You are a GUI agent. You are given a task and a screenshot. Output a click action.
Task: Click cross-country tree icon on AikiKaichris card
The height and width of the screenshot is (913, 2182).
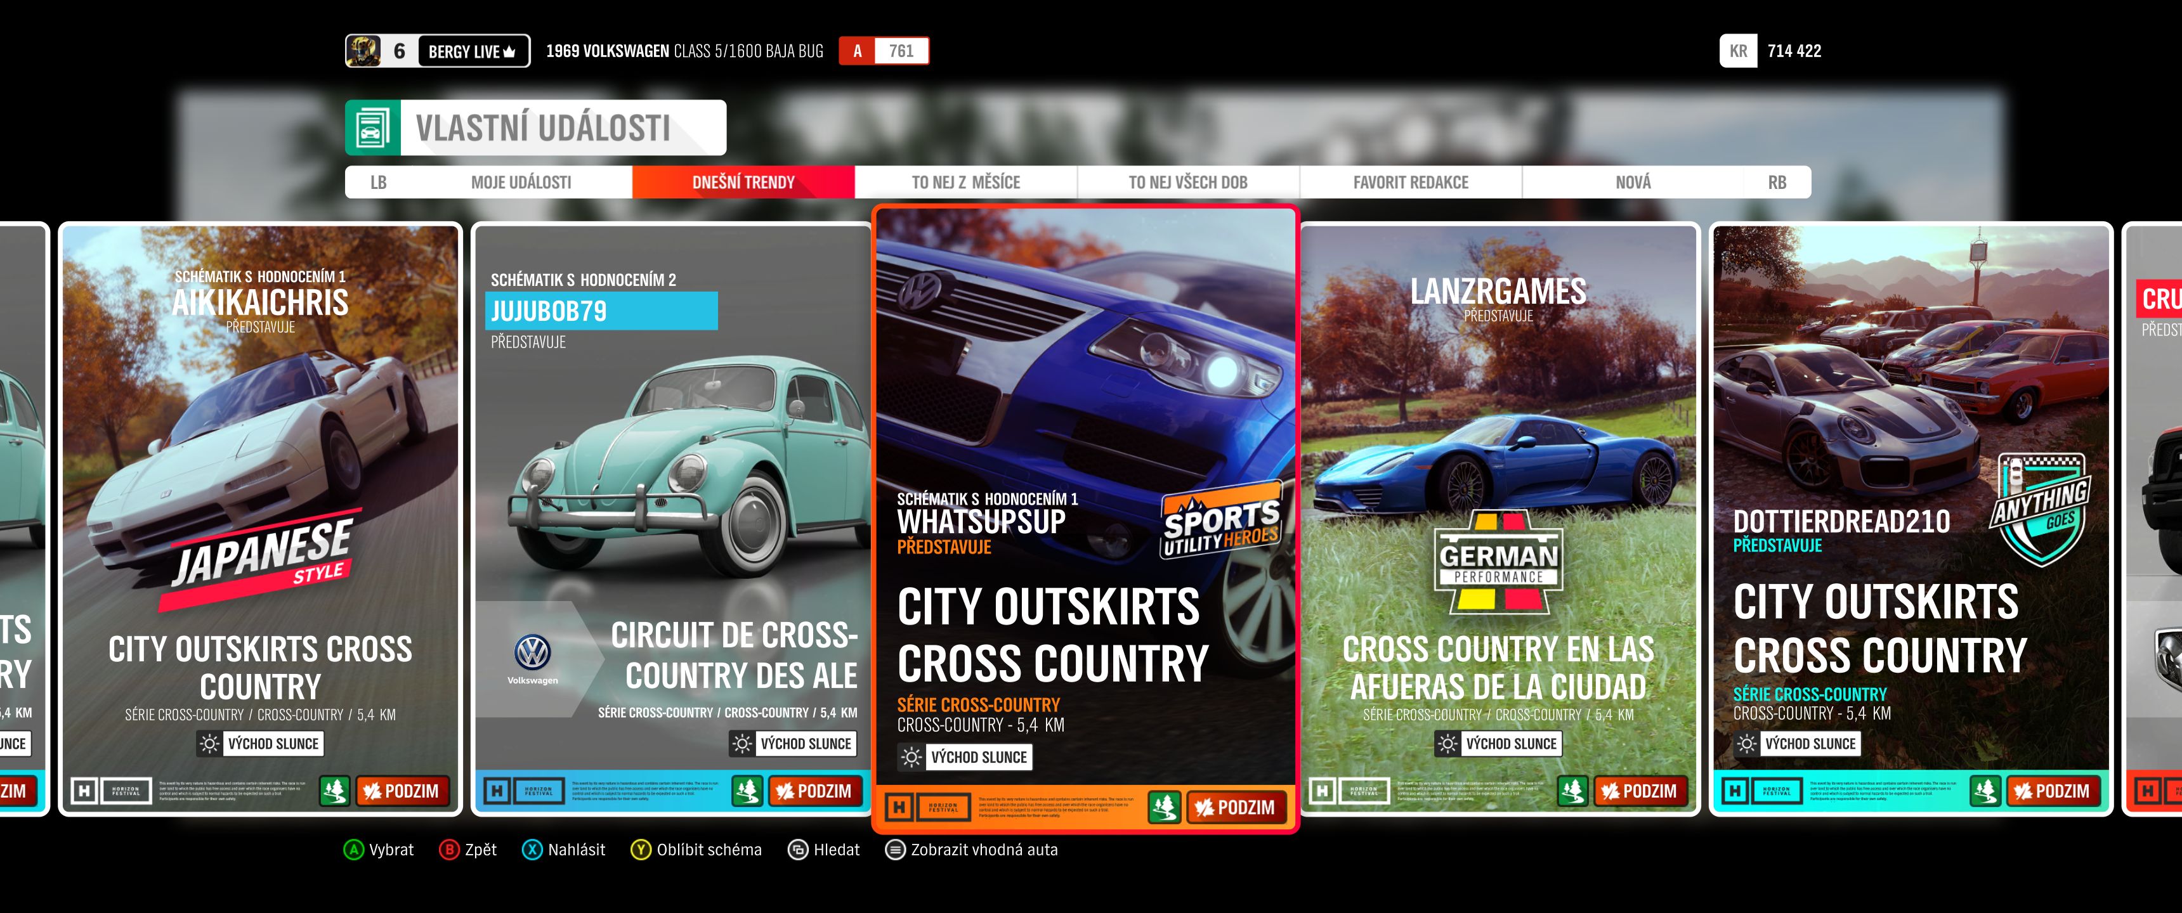[x=334, y=791]
